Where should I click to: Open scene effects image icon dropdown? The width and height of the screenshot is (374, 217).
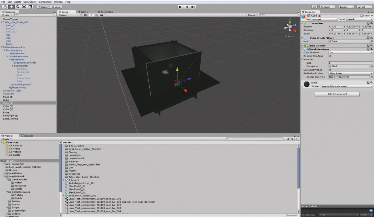[x=102, y=15]
